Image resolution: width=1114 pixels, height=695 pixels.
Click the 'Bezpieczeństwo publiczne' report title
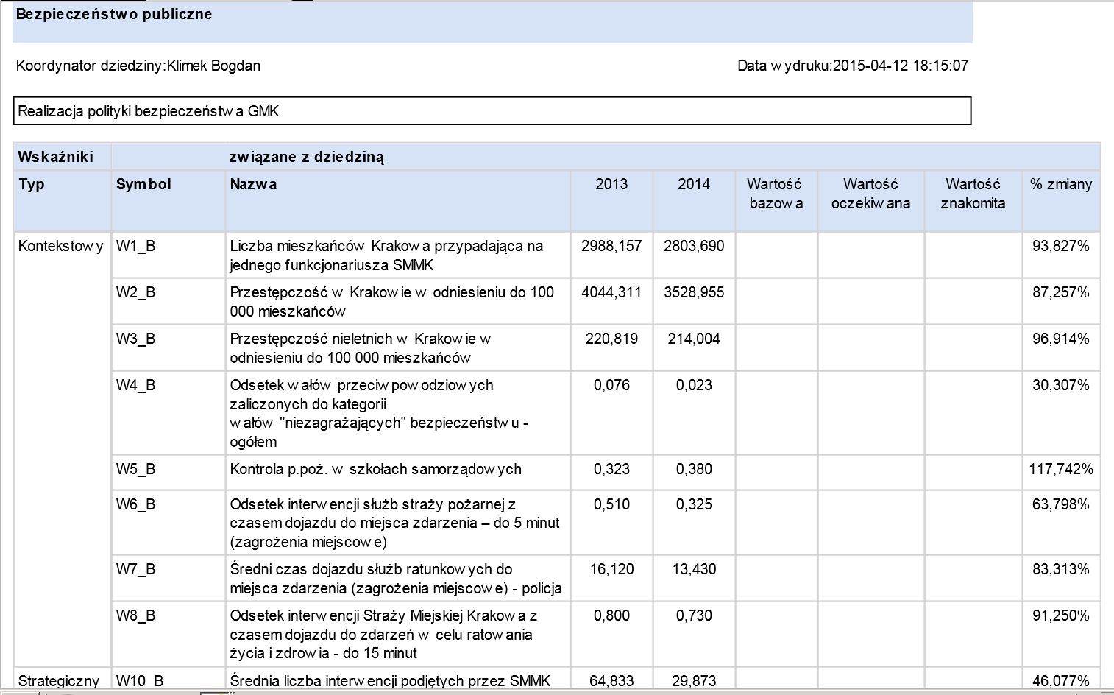[x=114, y=14]
